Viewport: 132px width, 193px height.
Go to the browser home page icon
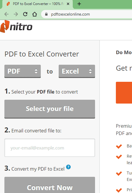pos(35,14)
